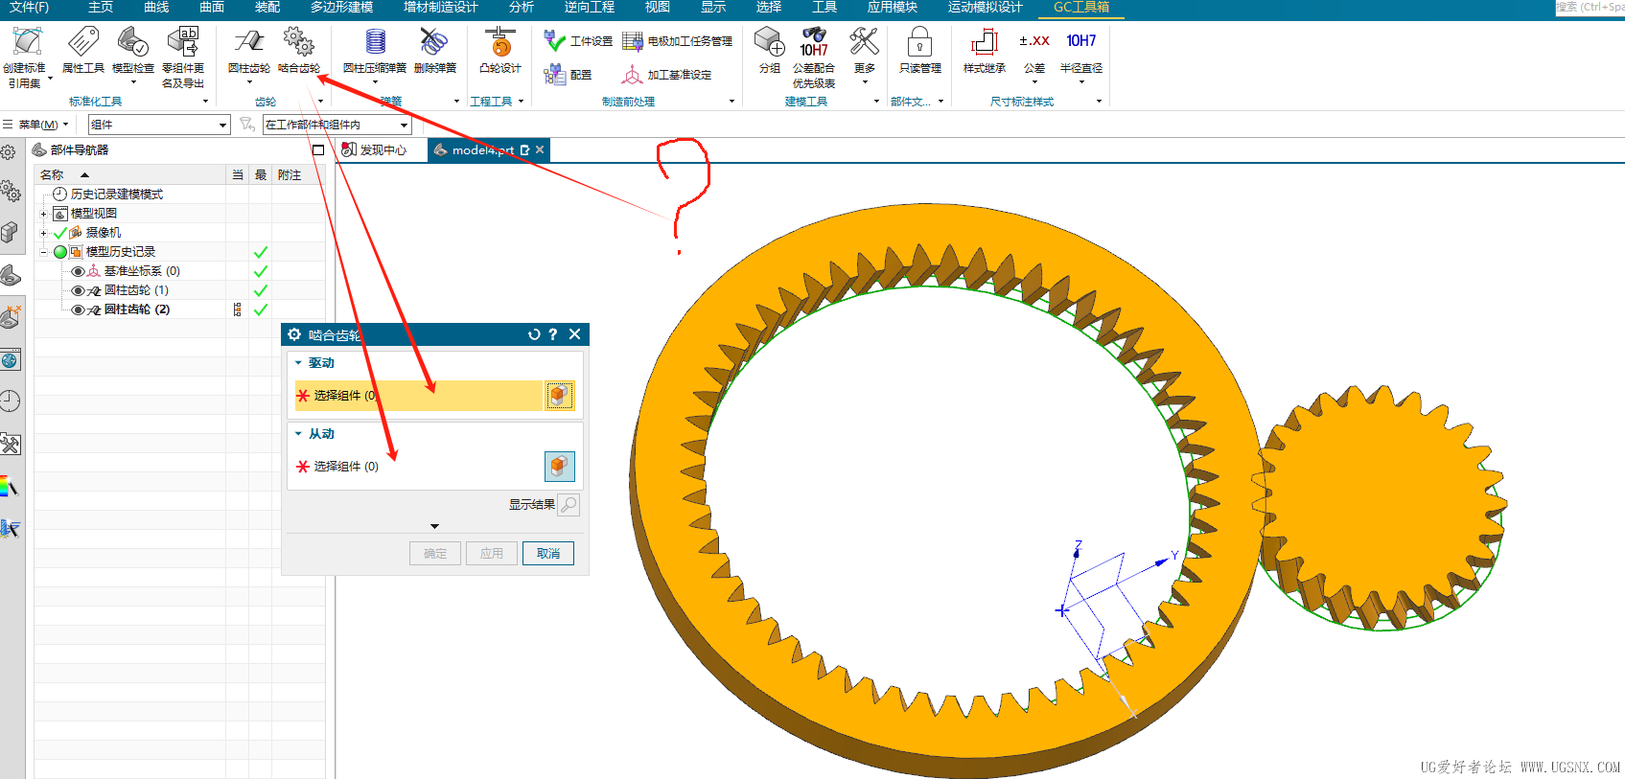Click the 分组 cube icon

click(x=769, y=42)
